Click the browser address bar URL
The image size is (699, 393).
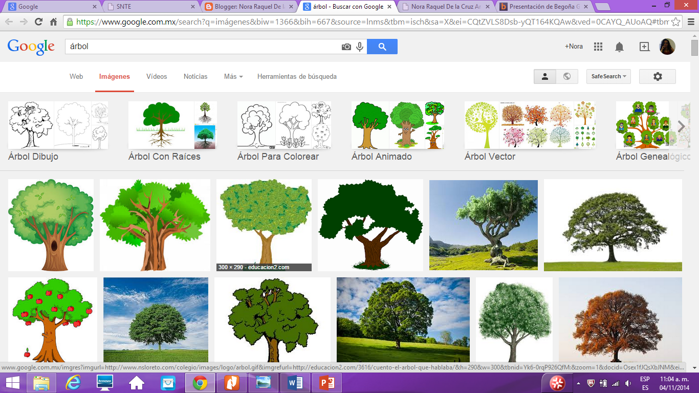372,22
